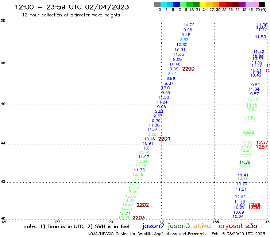This screenshot has width=270, height=237.
Task: Click the time marker 2203
Action: coord(139,218)
